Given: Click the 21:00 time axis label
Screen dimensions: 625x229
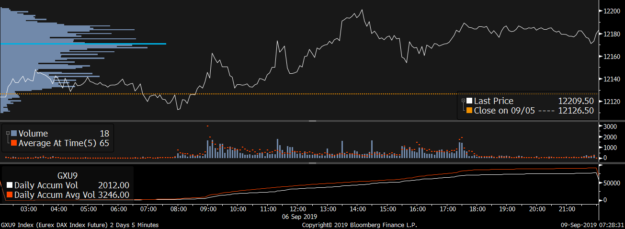Looking at the screenshot, I should 567,209.
